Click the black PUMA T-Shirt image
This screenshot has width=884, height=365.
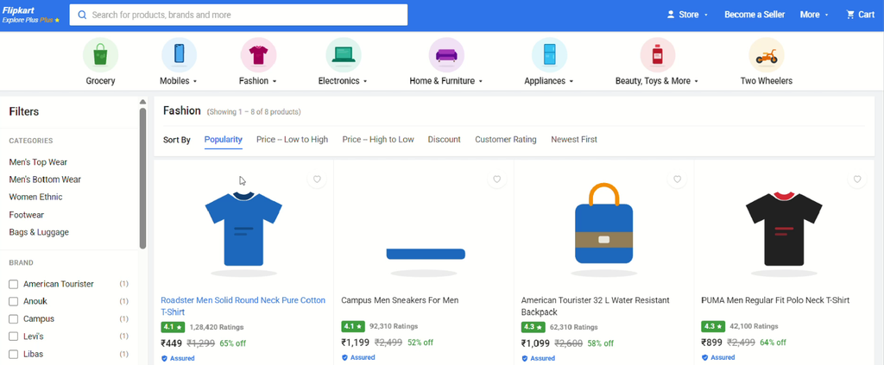784,228
